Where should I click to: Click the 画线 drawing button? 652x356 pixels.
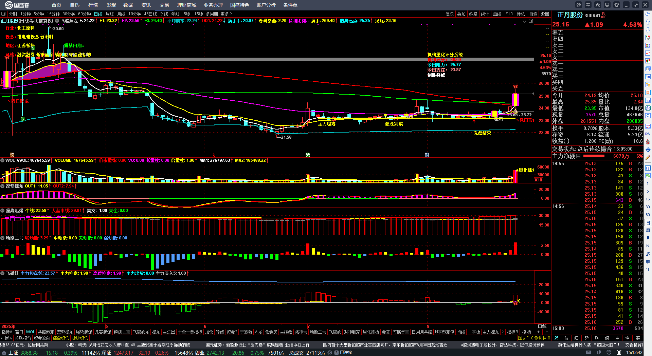coord(497,14)
